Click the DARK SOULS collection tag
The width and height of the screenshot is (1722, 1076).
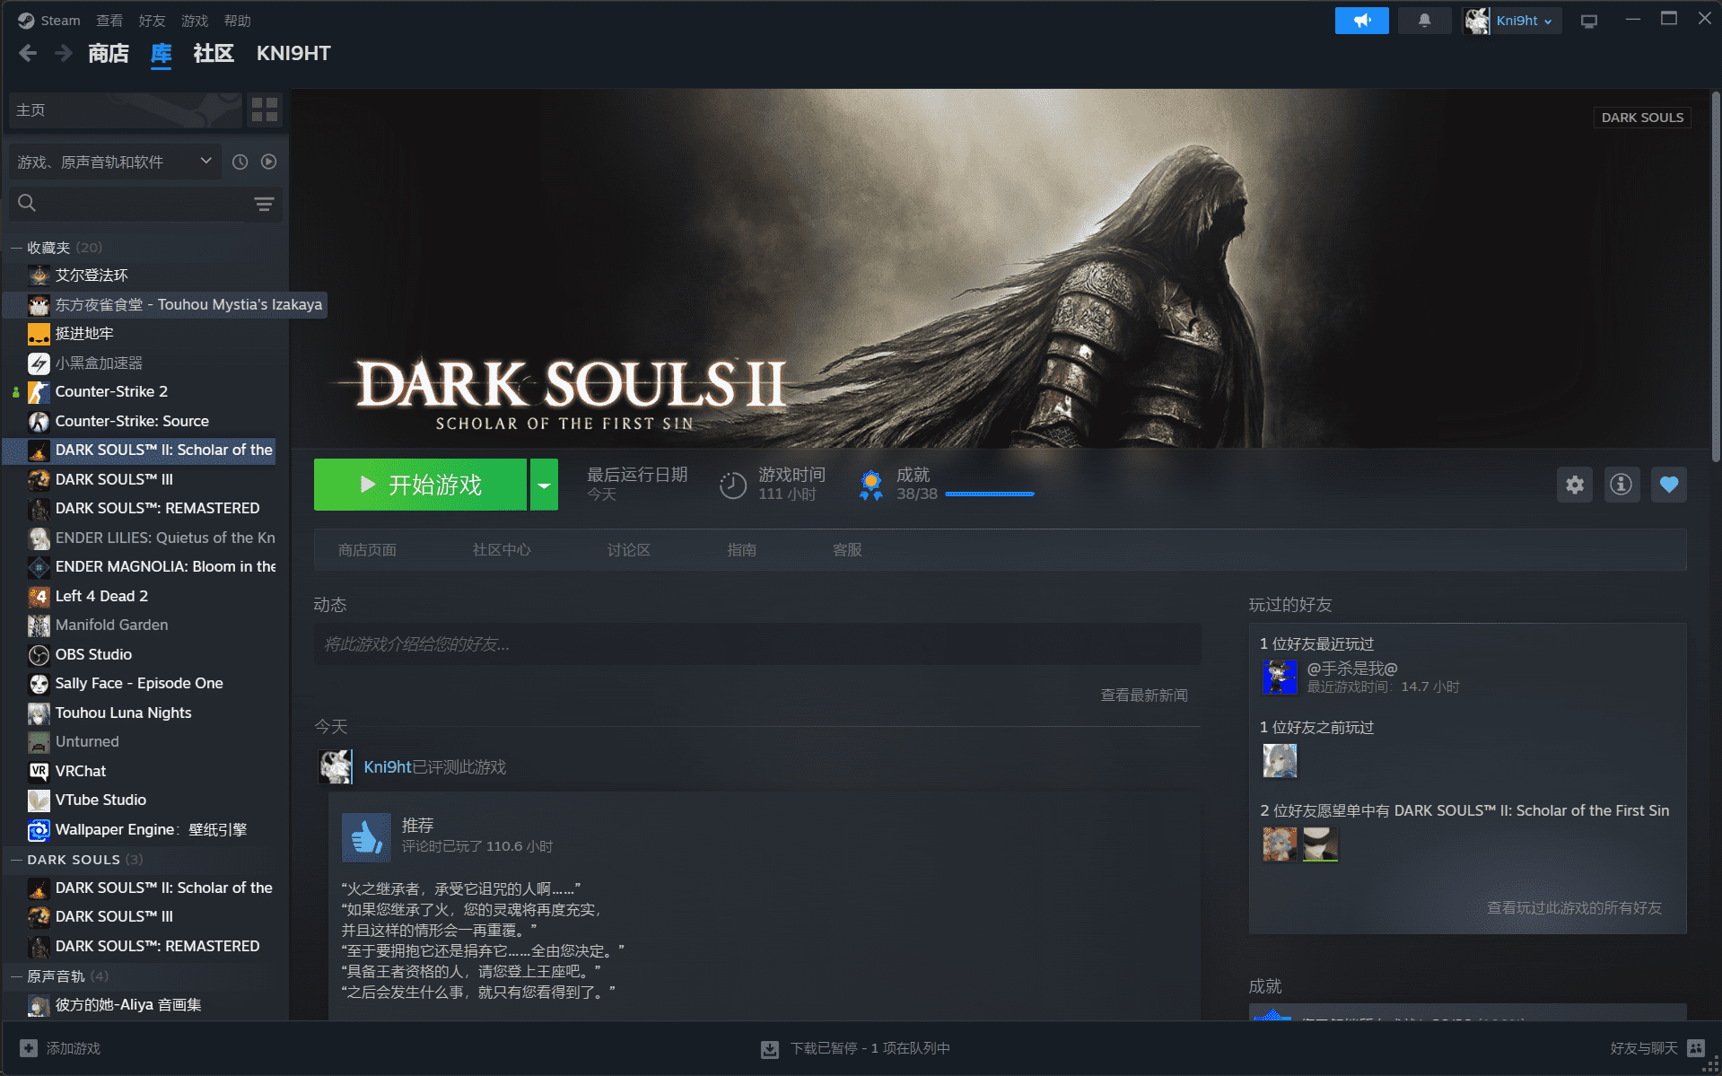[x=1642, y=118]
